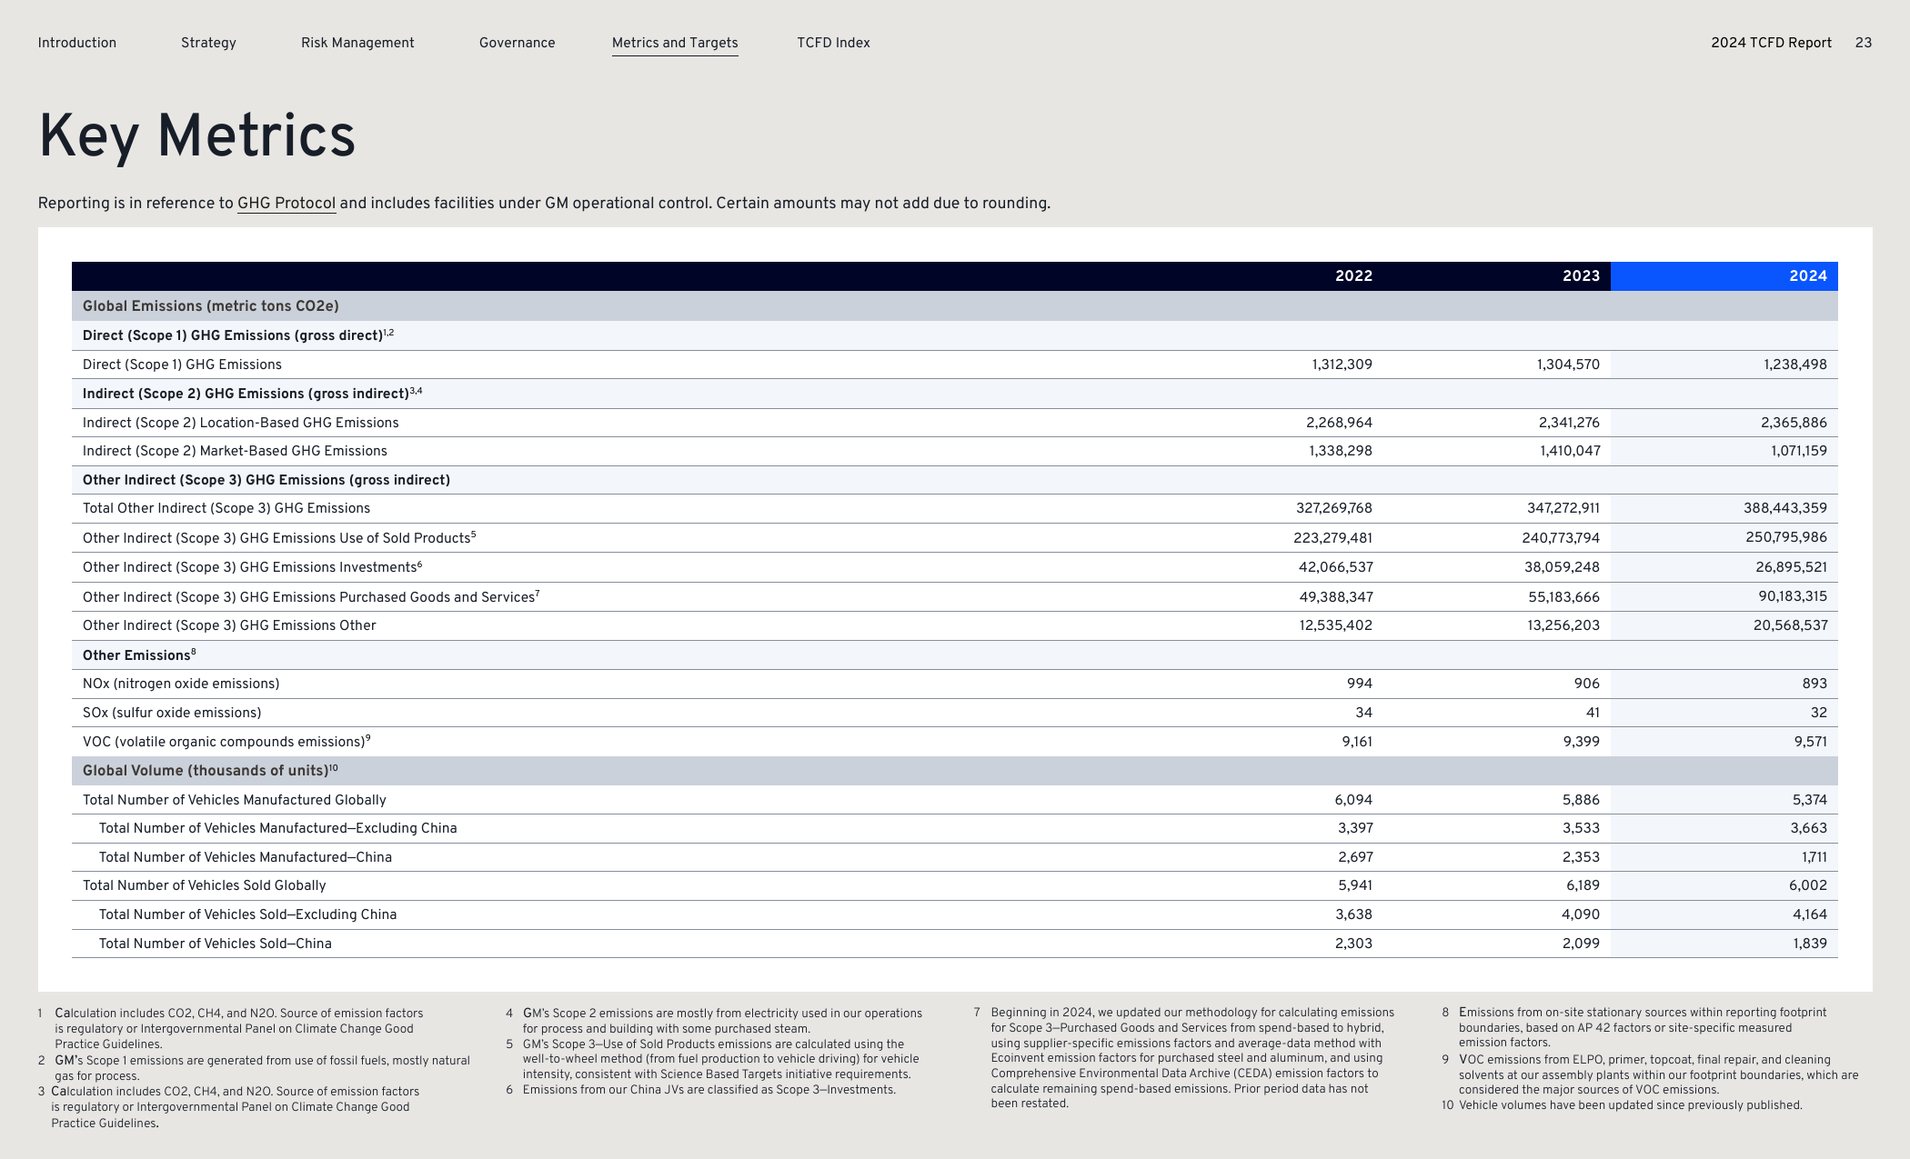Click Location-Based 2023 value 2,341,276

1569,423
